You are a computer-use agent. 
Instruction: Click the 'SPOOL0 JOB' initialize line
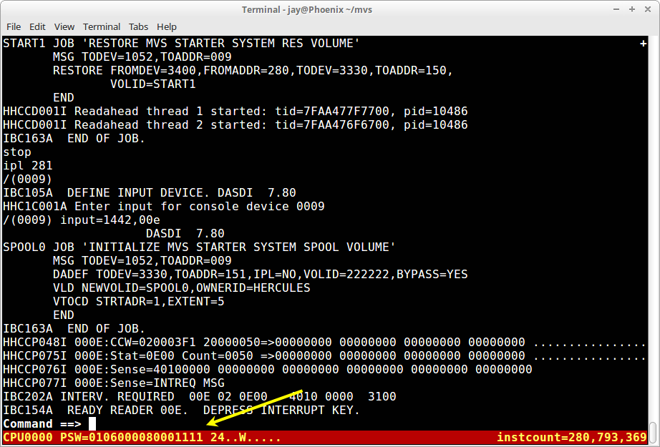tap(199, 247)
